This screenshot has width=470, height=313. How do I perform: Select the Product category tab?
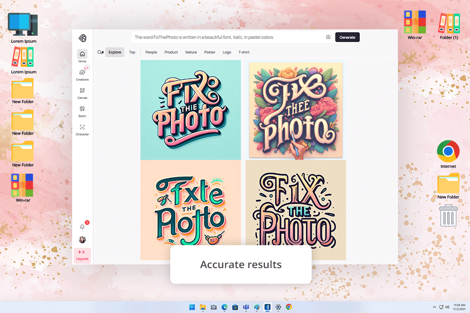pyautogui.click(x=171, y=52)
